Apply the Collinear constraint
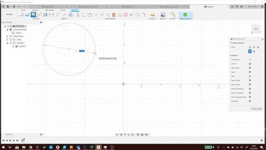Image resolution: width=266 pixels, height=150 pixels. coord(132,15)
